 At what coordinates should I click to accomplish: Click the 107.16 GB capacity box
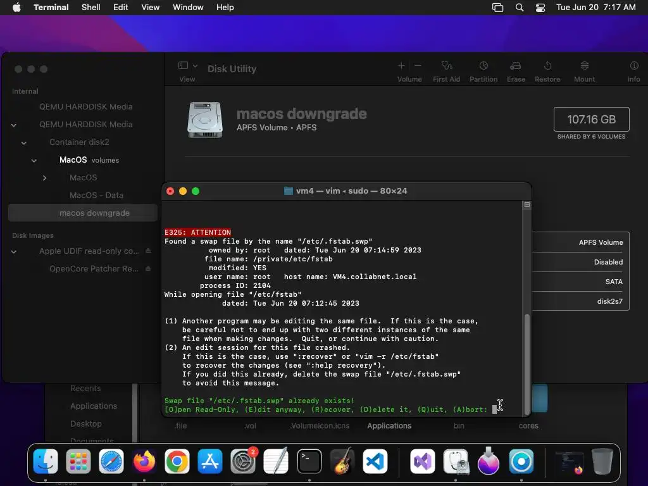pos(592,119)
